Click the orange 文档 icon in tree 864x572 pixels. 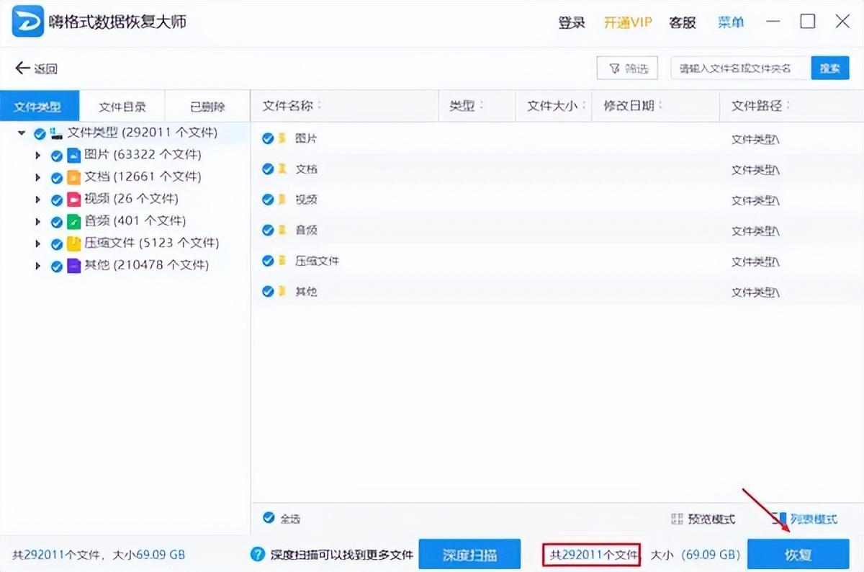[73, 177]
